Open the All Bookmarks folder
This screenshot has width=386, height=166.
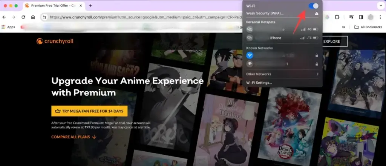[367, 27]
